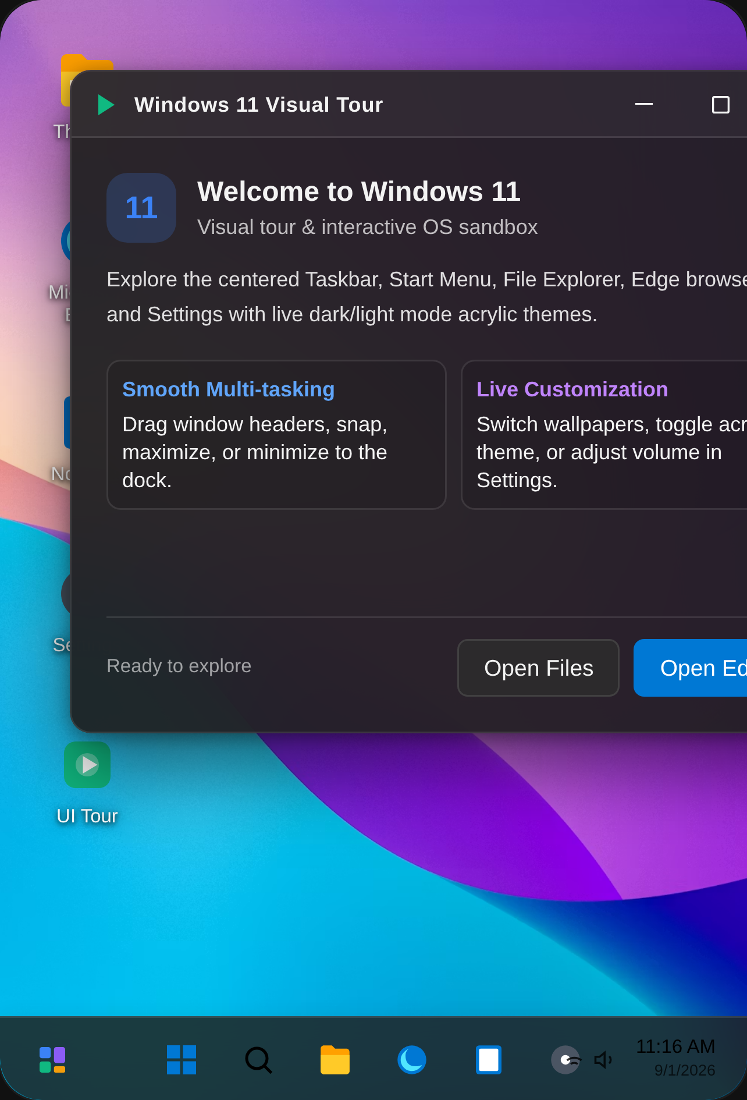Click the blue 11 logo tile
The height and width of the screenshot is (1100, 747).
click(x=141, y=208)
